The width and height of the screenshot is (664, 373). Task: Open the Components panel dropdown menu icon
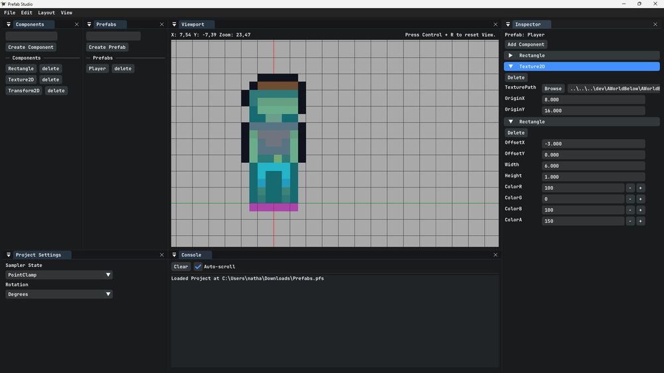[9, 25]
